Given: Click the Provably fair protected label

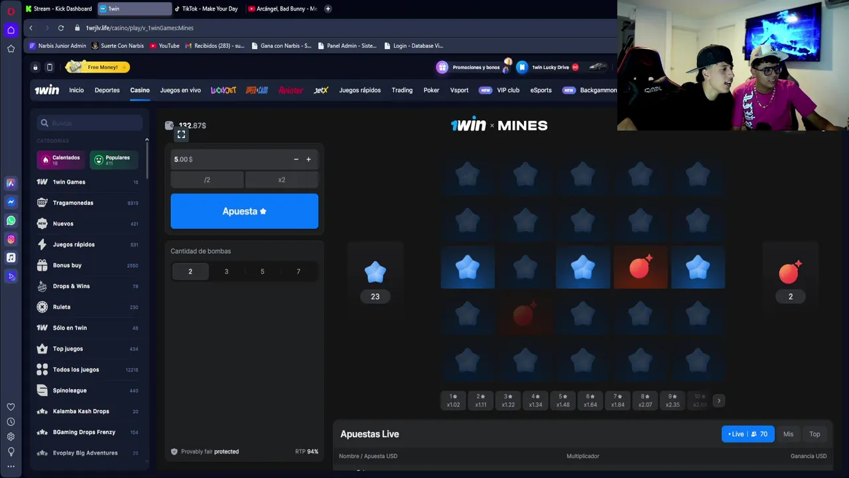Looking at the screenshot, I should 205,451.
